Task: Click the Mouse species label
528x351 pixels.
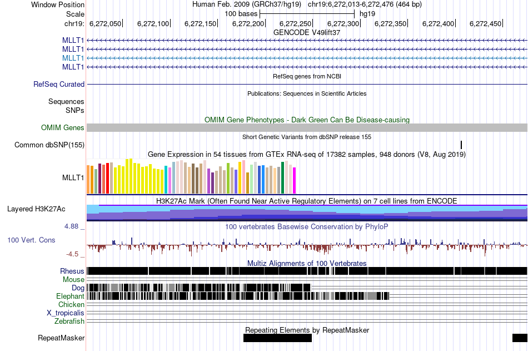Action: (73, 279)
